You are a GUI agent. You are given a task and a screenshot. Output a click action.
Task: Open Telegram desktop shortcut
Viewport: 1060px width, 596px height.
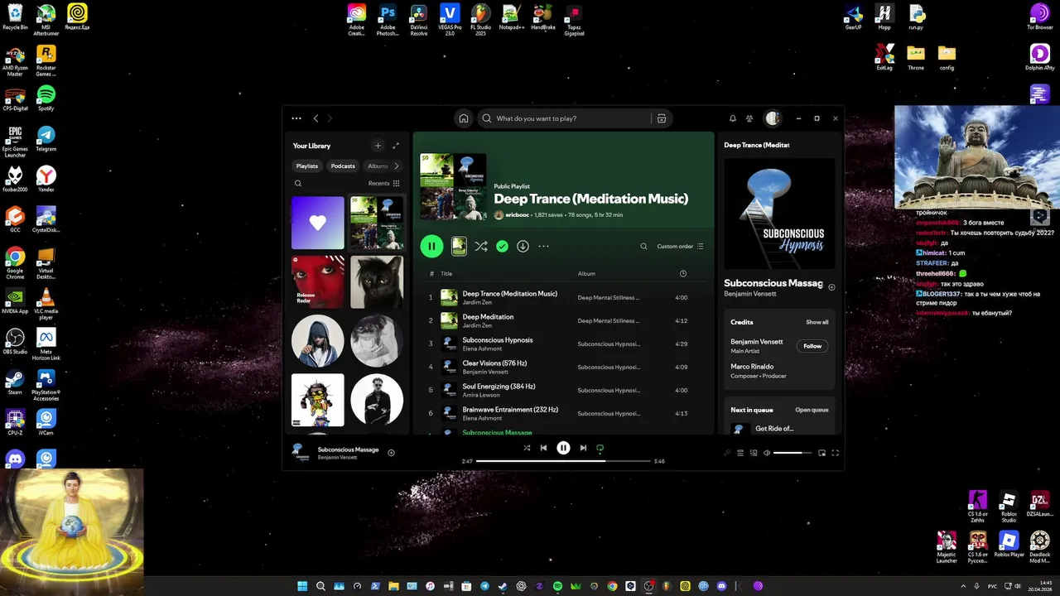click(x=46, y=138)
